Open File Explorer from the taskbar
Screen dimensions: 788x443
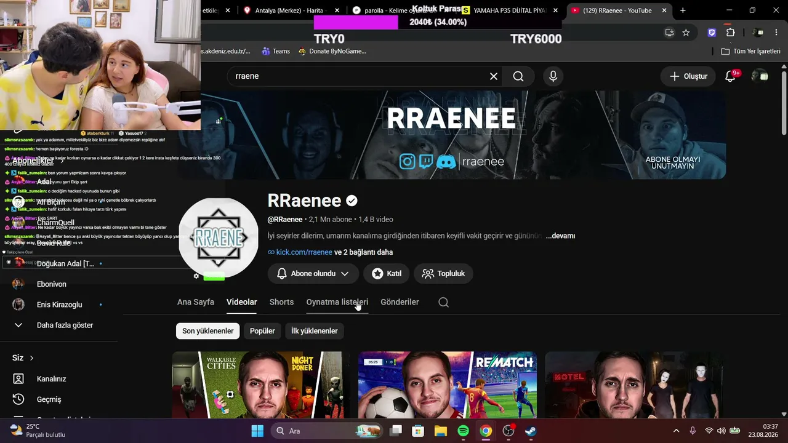click(x=441, y=431)
